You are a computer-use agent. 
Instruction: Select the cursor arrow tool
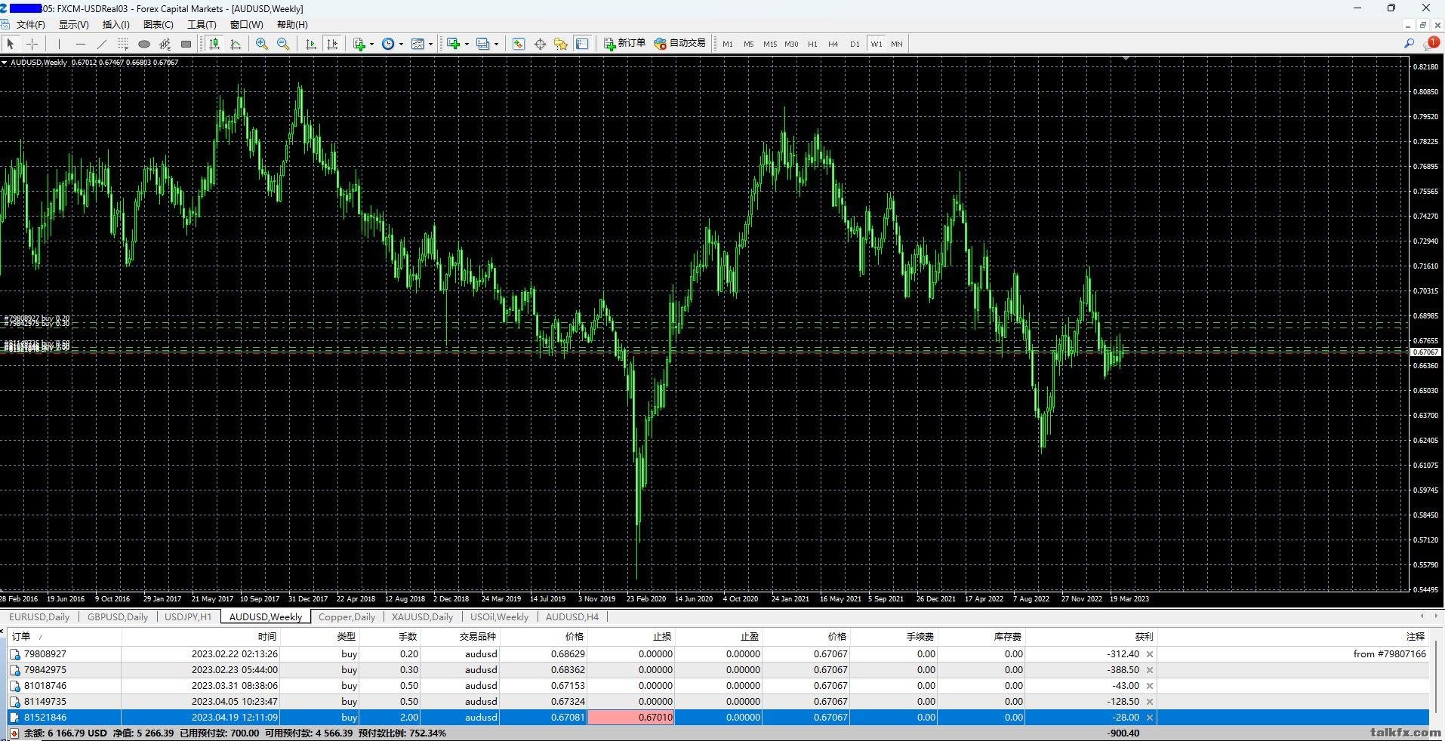[x=11, y=44]
